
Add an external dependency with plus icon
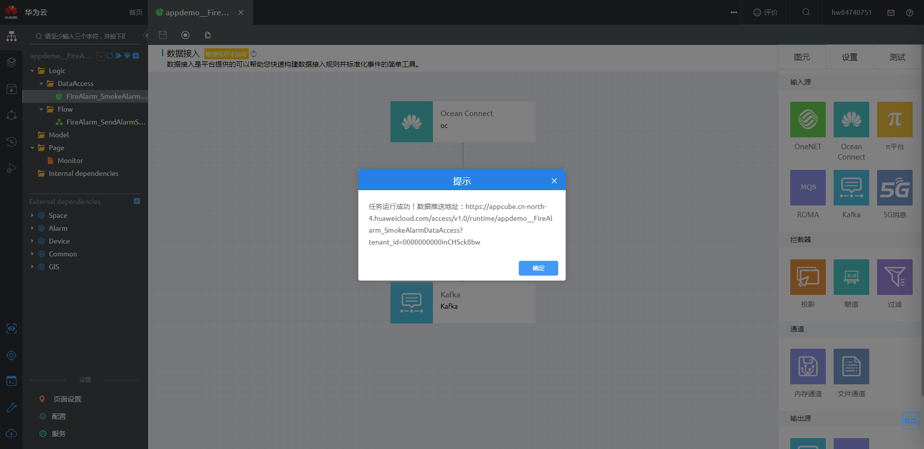click(137, 201)
